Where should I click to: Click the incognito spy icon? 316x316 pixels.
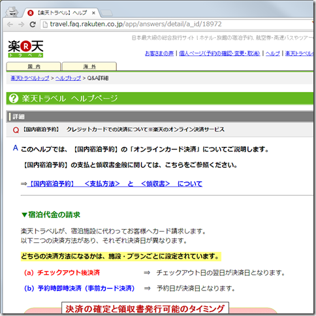12,12
